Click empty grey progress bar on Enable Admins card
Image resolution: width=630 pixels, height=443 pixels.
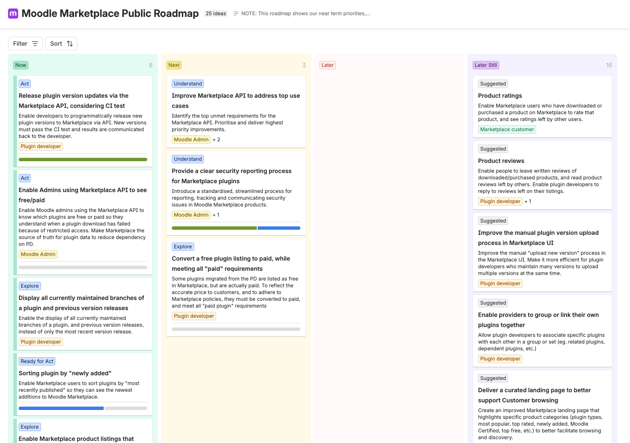pos(83,267)
